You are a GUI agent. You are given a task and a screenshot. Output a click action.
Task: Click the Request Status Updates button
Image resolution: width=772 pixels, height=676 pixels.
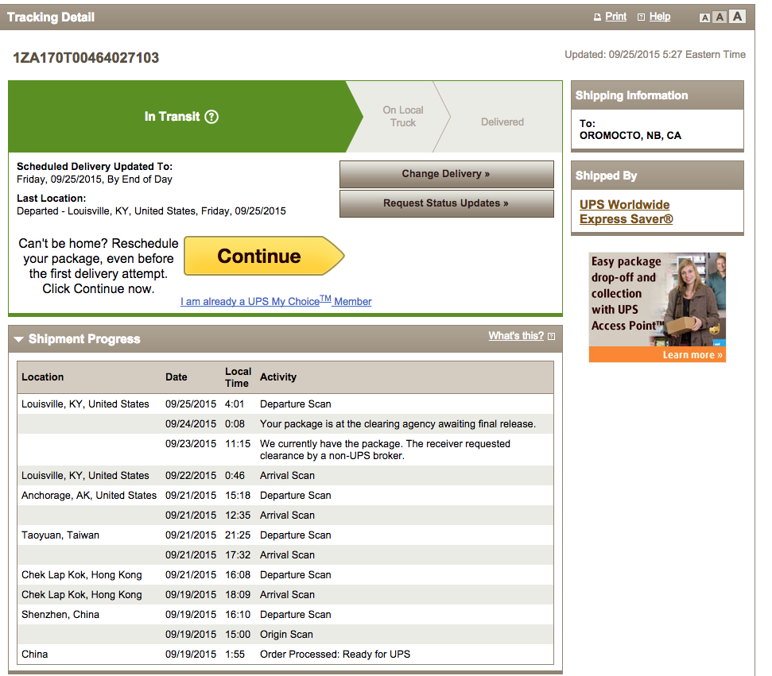tap(446, 203)
